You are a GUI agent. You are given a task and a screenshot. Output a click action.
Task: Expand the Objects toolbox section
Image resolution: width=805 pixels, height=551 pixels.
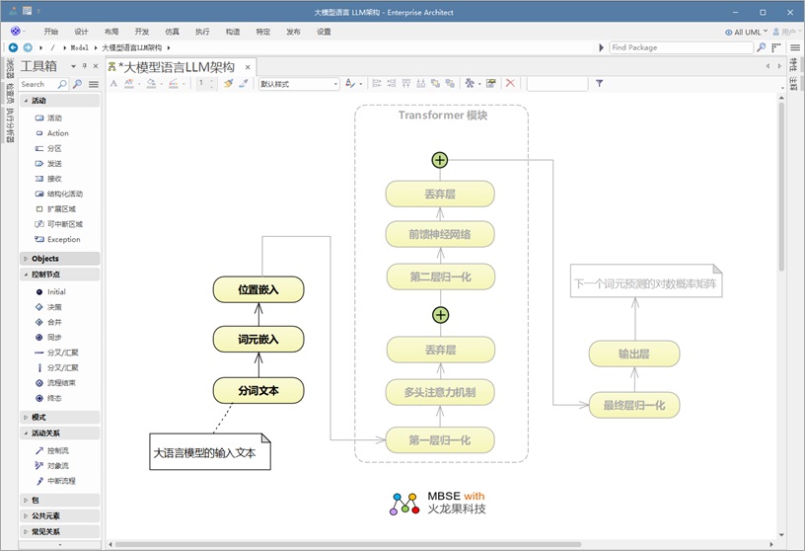pyautogui.click(x=44, y=259)
